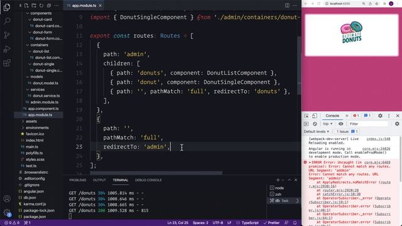Viewport: 402px width, 226px height.
Task: Select the db Task terminal session
Action: 283,201
